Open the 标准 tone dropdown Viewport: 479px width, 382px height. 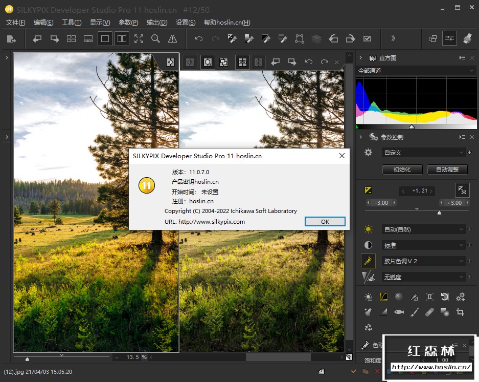423,245
